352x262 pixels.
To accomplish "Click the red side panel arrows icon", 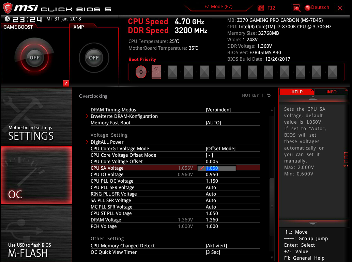I will coord(346,166).
